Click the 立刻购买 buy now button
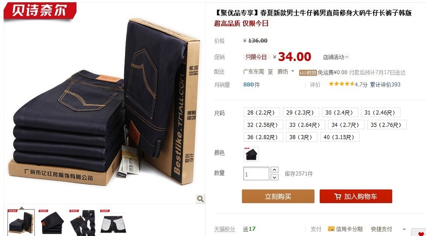 278,196
